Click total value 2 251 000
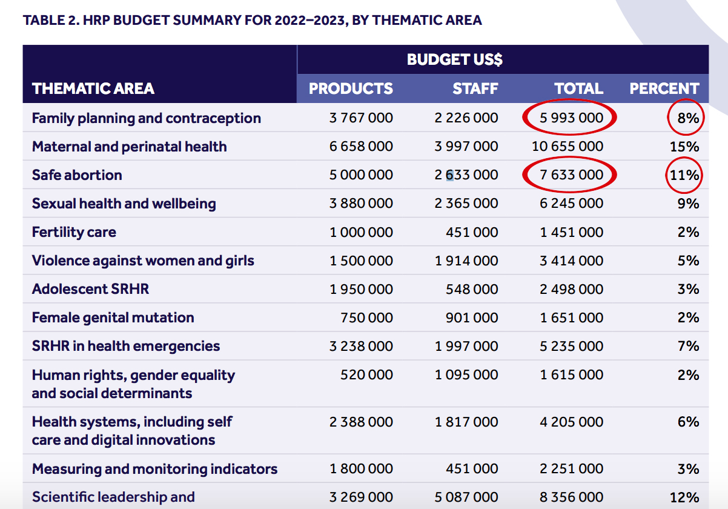 pos(572,469)
